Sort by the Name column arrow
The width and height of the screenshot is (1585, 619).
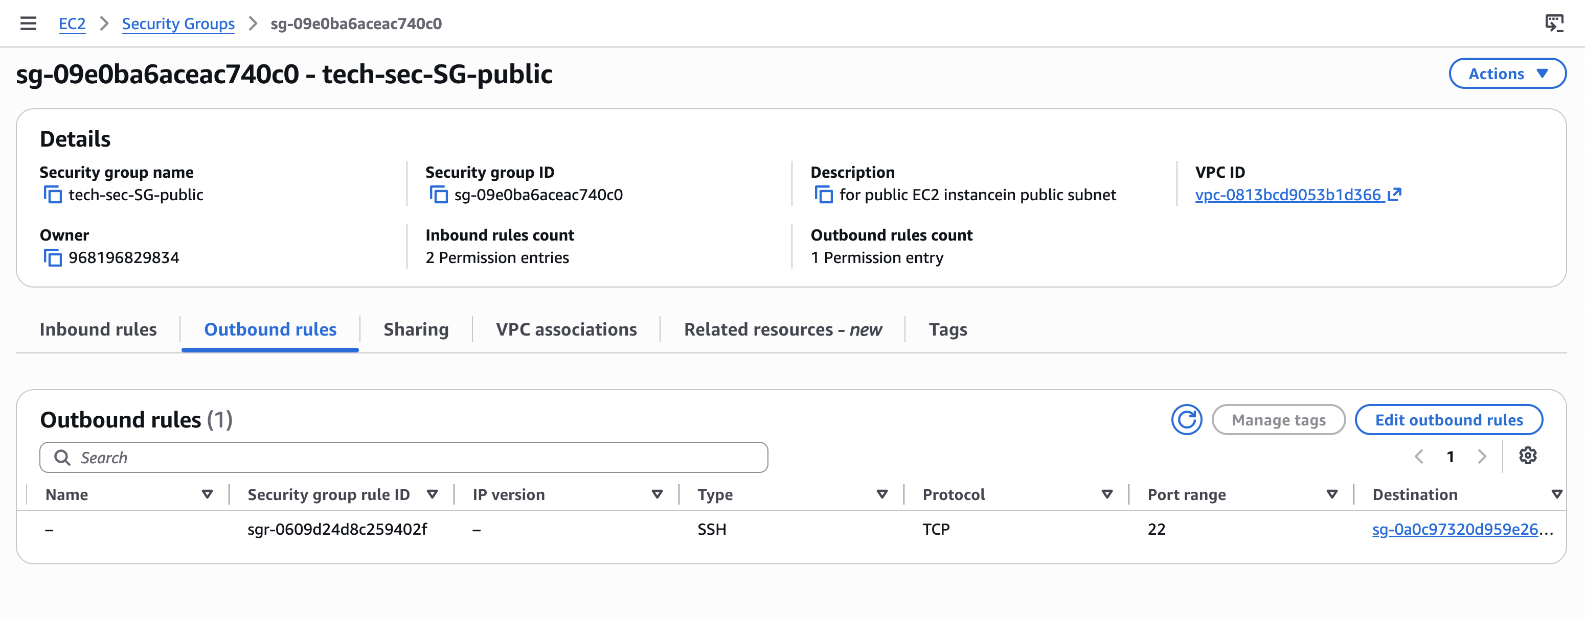[208, 494]
